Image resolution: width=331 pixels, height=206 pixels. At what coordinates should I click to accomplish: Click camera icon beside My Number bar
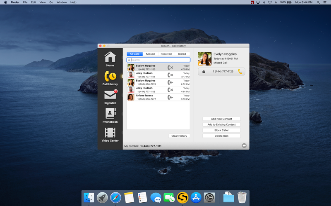(x=244, y=146)
